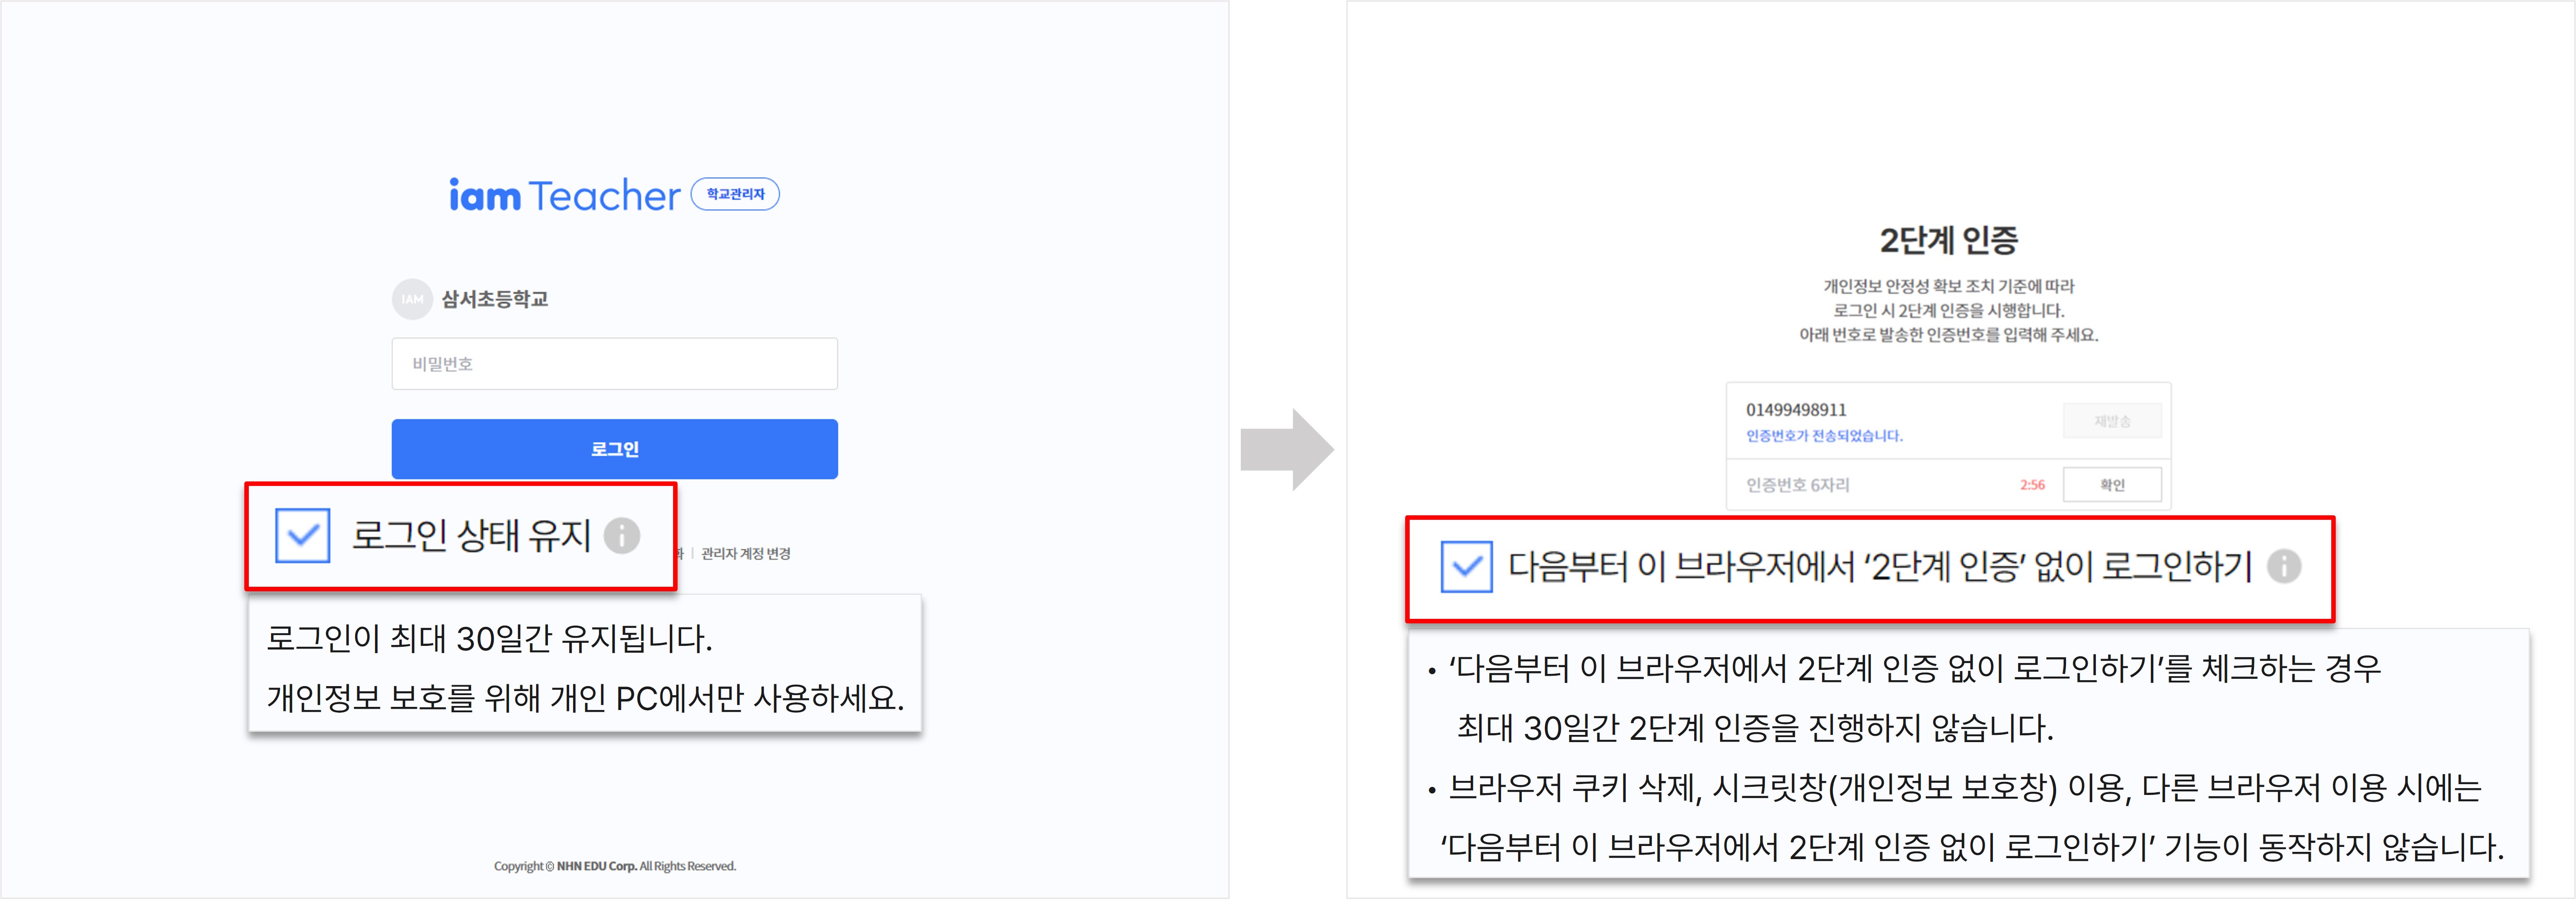
Task: Uncheck the skip 2단계 인증 checkbox
Action: (x=1466, y=567)
